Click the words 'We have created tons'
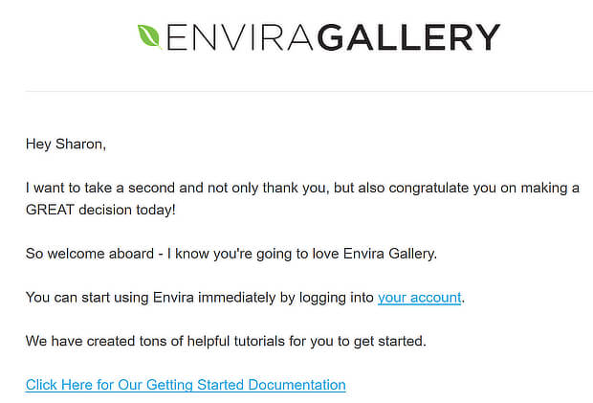593x403 pixels. (96, 341)
